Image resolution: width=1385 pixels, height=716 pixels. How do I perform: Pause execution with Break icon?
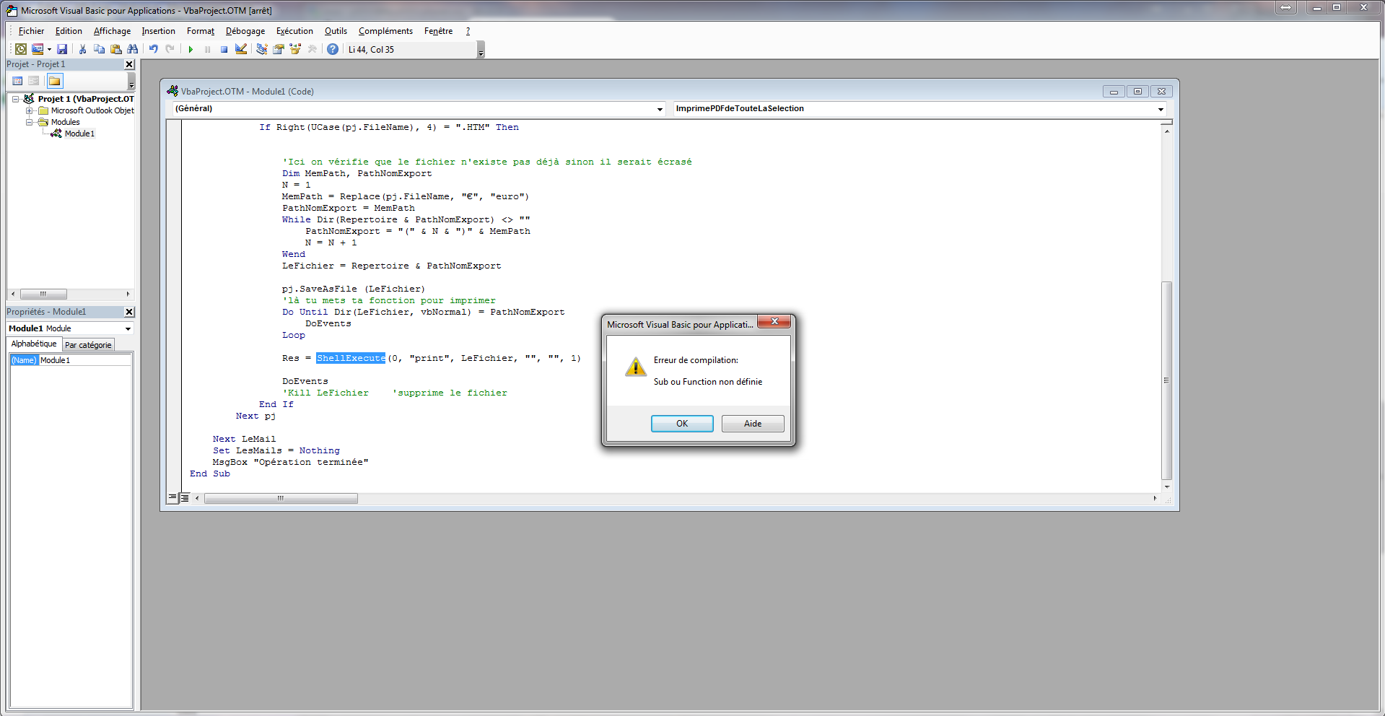(x=207, y=49)
